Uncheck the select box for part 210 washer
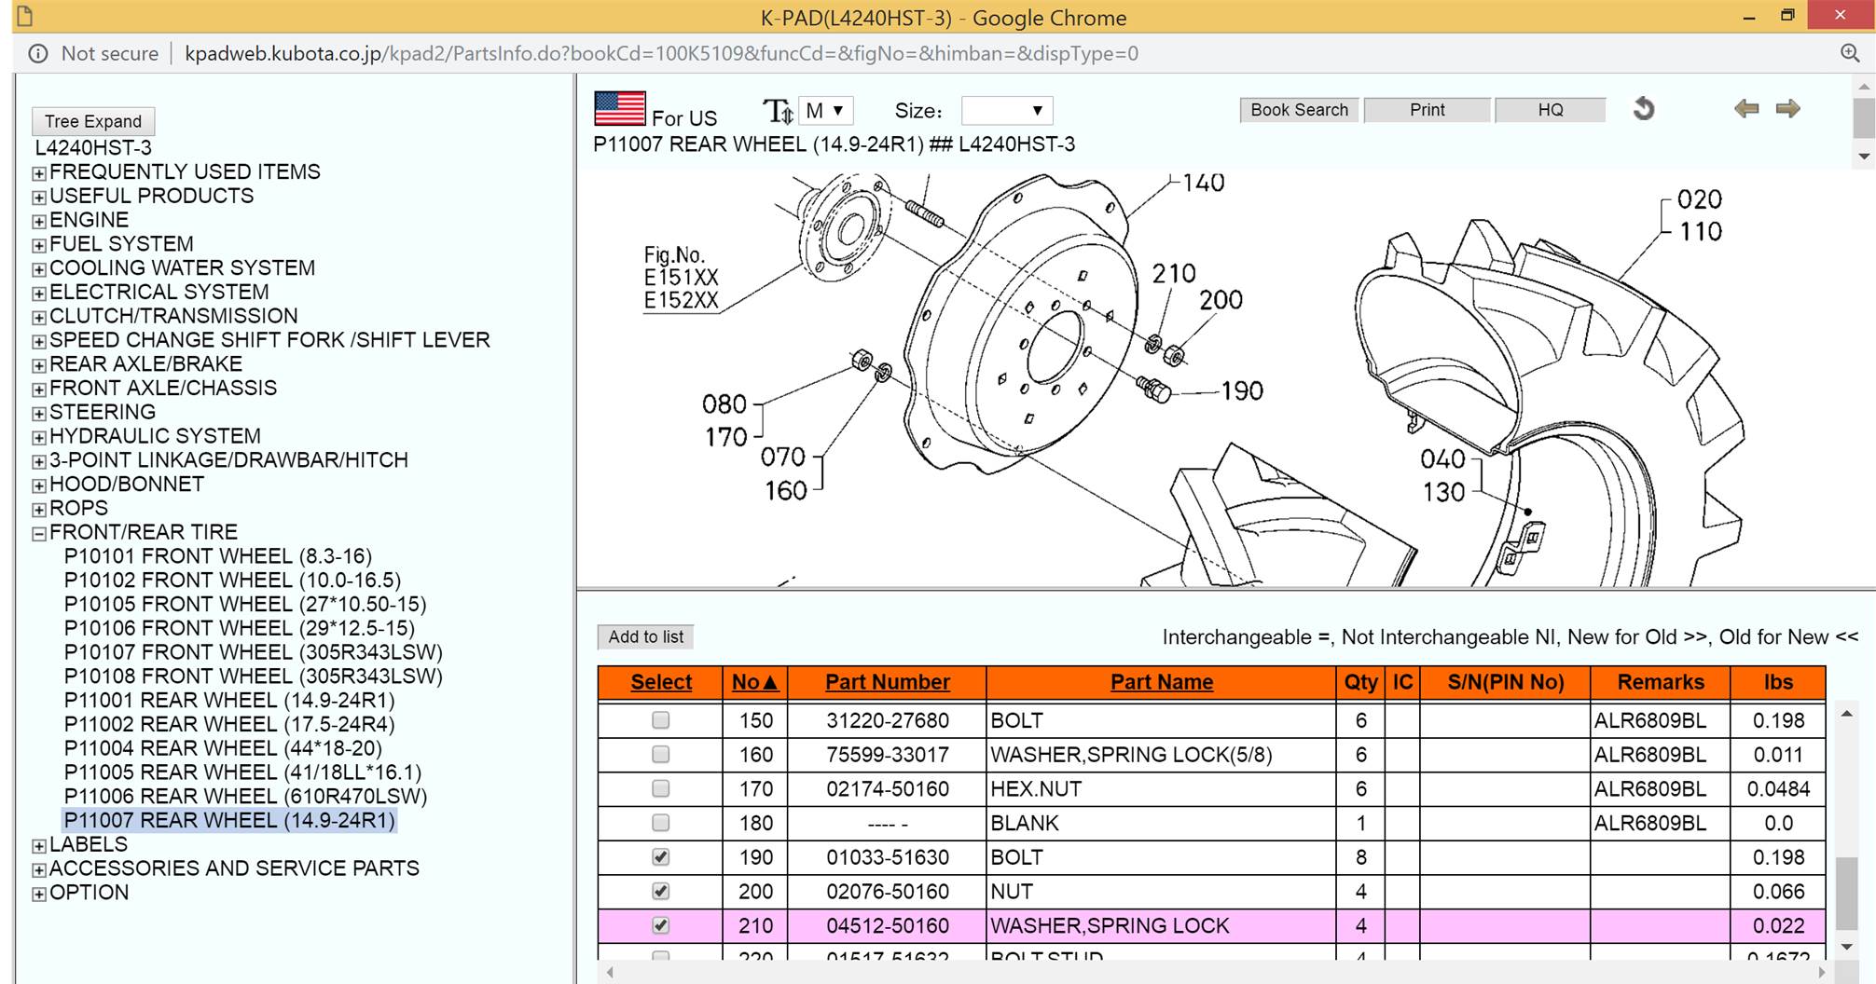Image resolution: width=1876 pixels, height=984 pixels. (660, 925)
